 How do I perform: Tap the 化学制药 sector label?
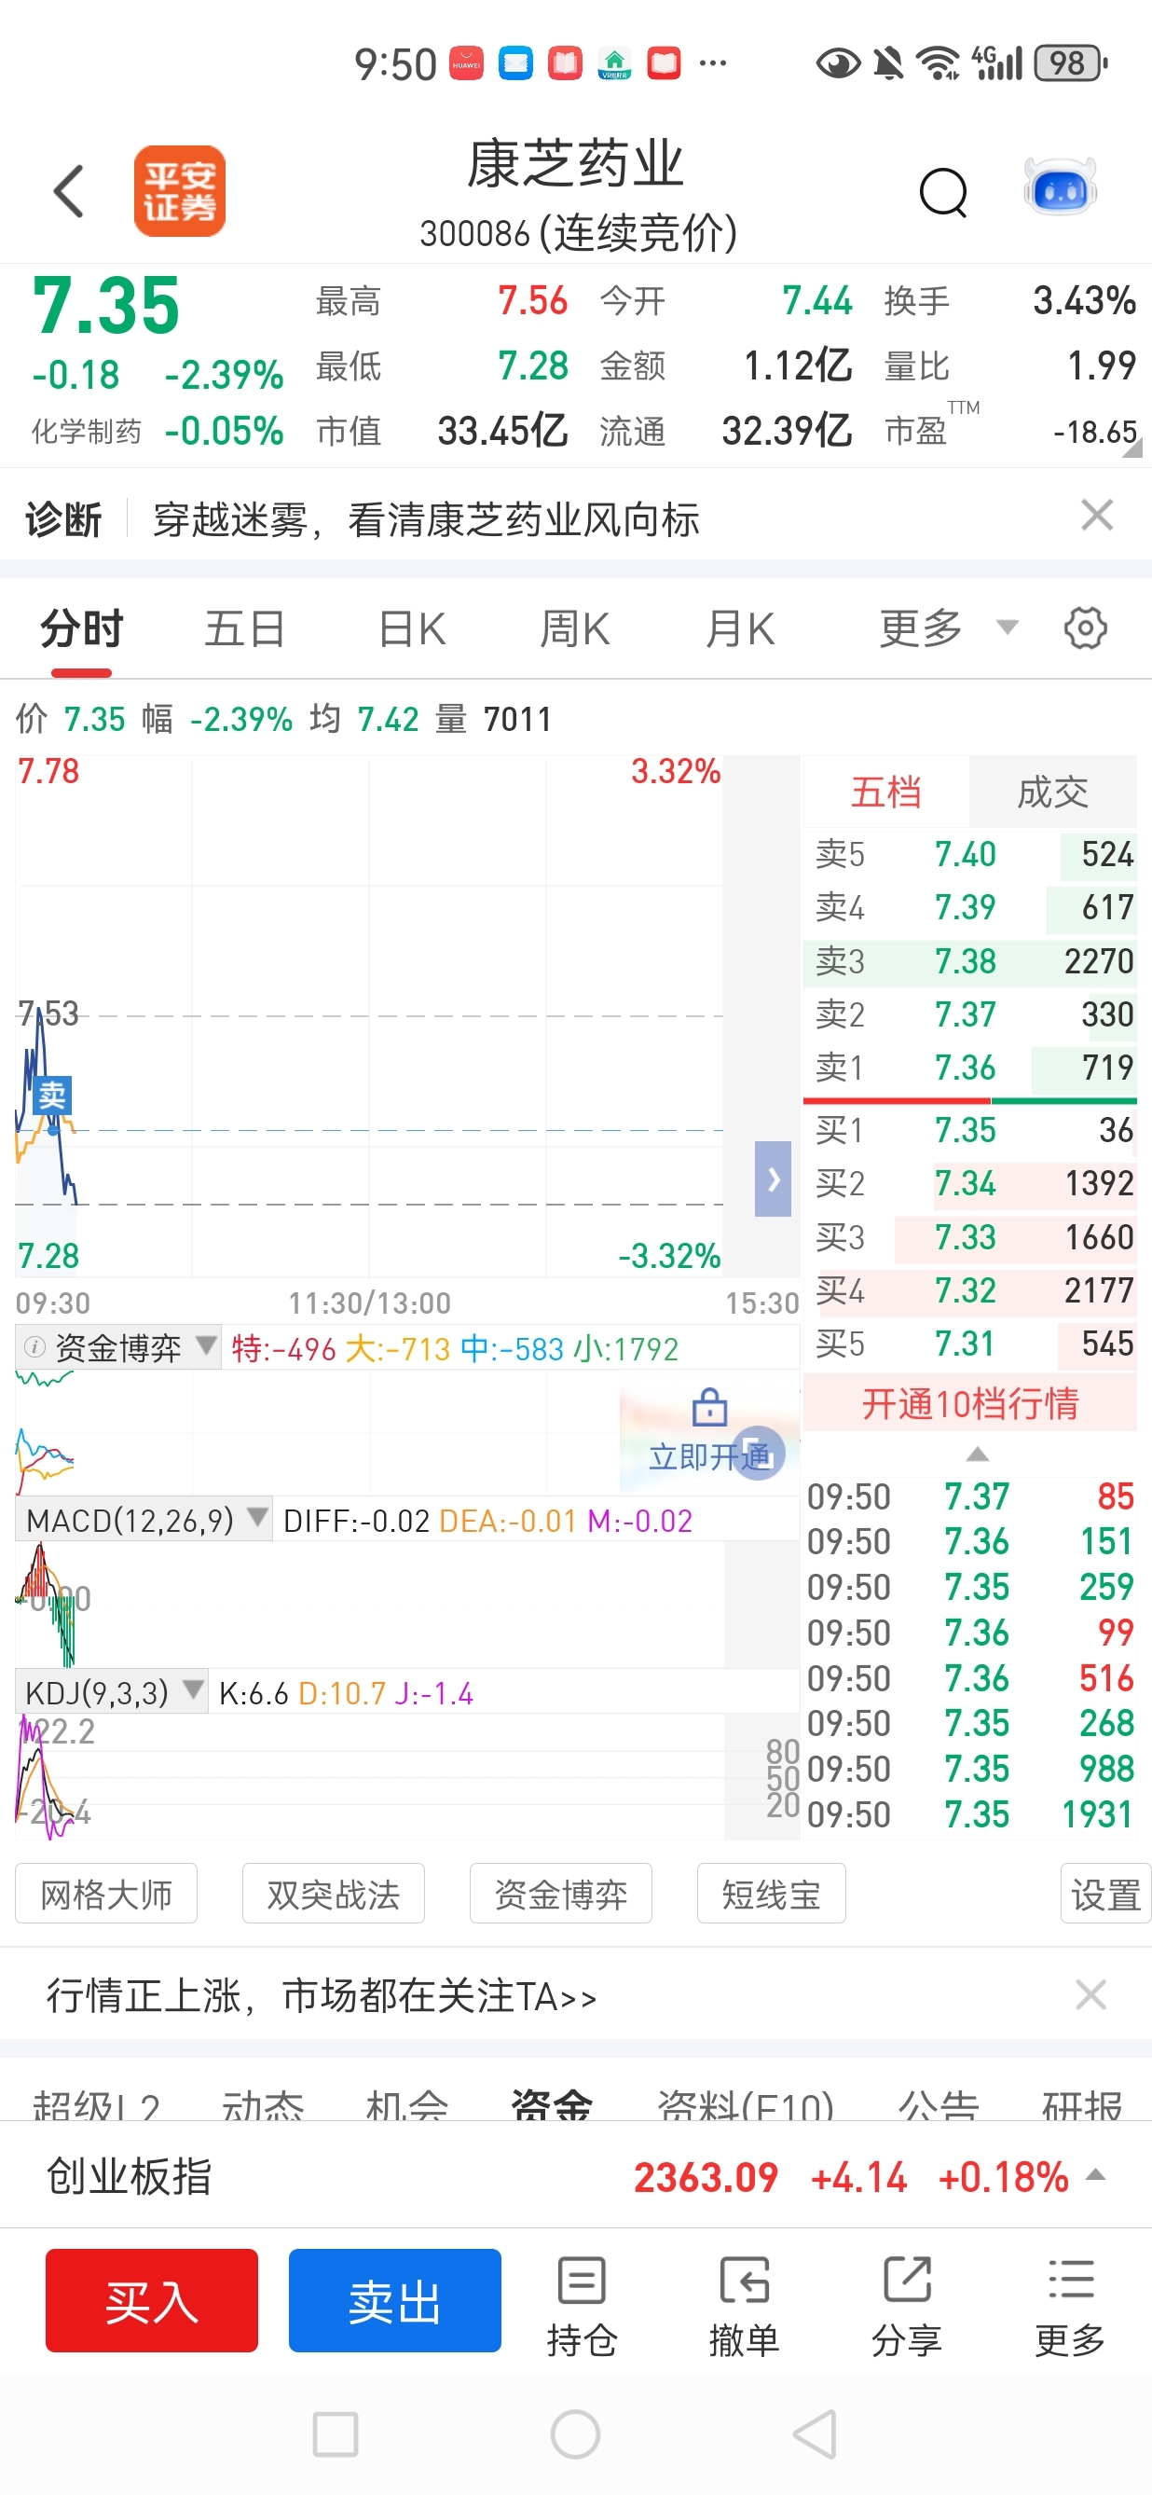click(86, 431)
